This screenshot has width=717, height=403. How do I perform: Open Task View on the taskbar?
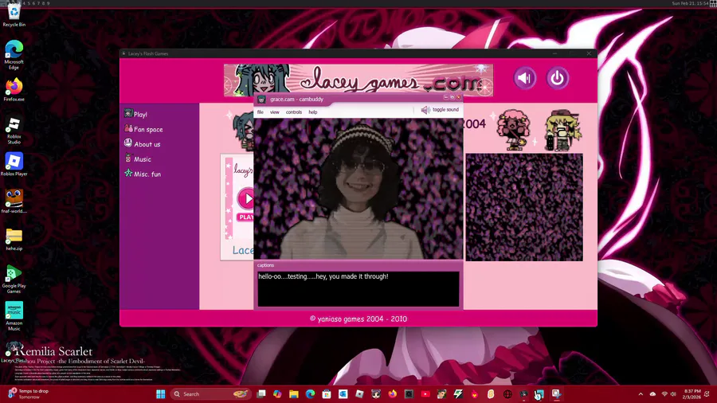coord(261,394)
